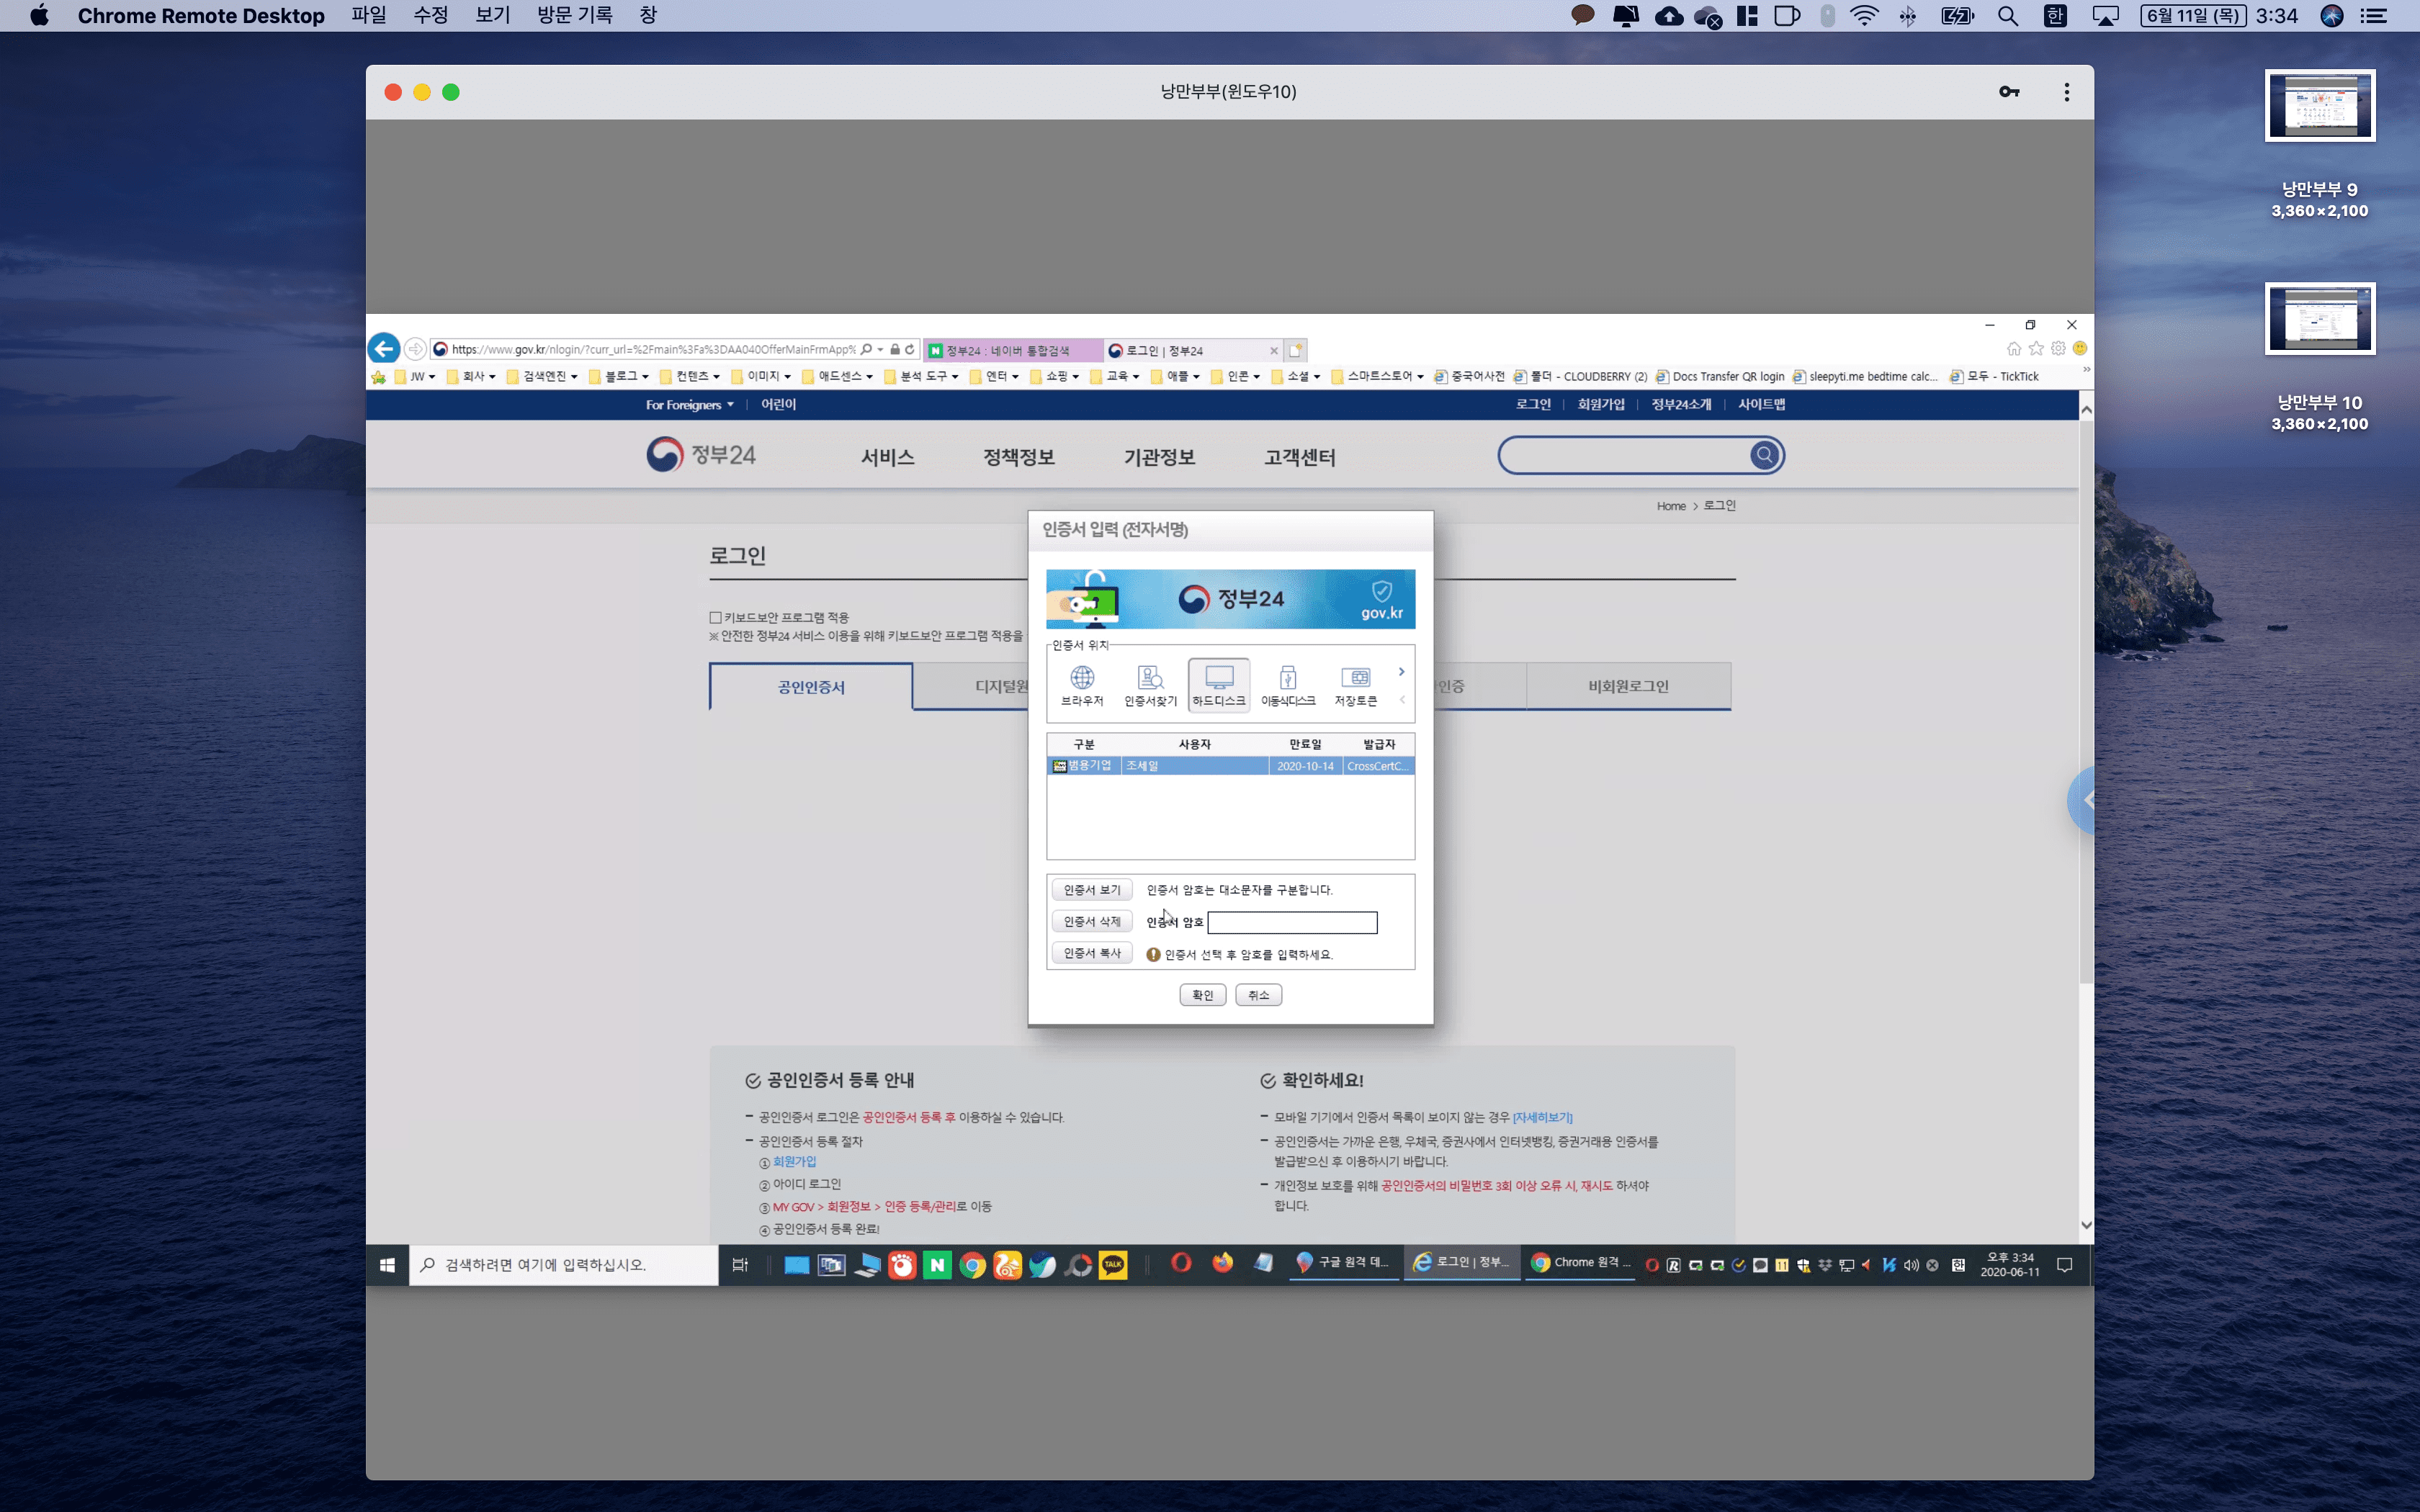Select the 하드디스크 storage icon

click(1218, 685)
